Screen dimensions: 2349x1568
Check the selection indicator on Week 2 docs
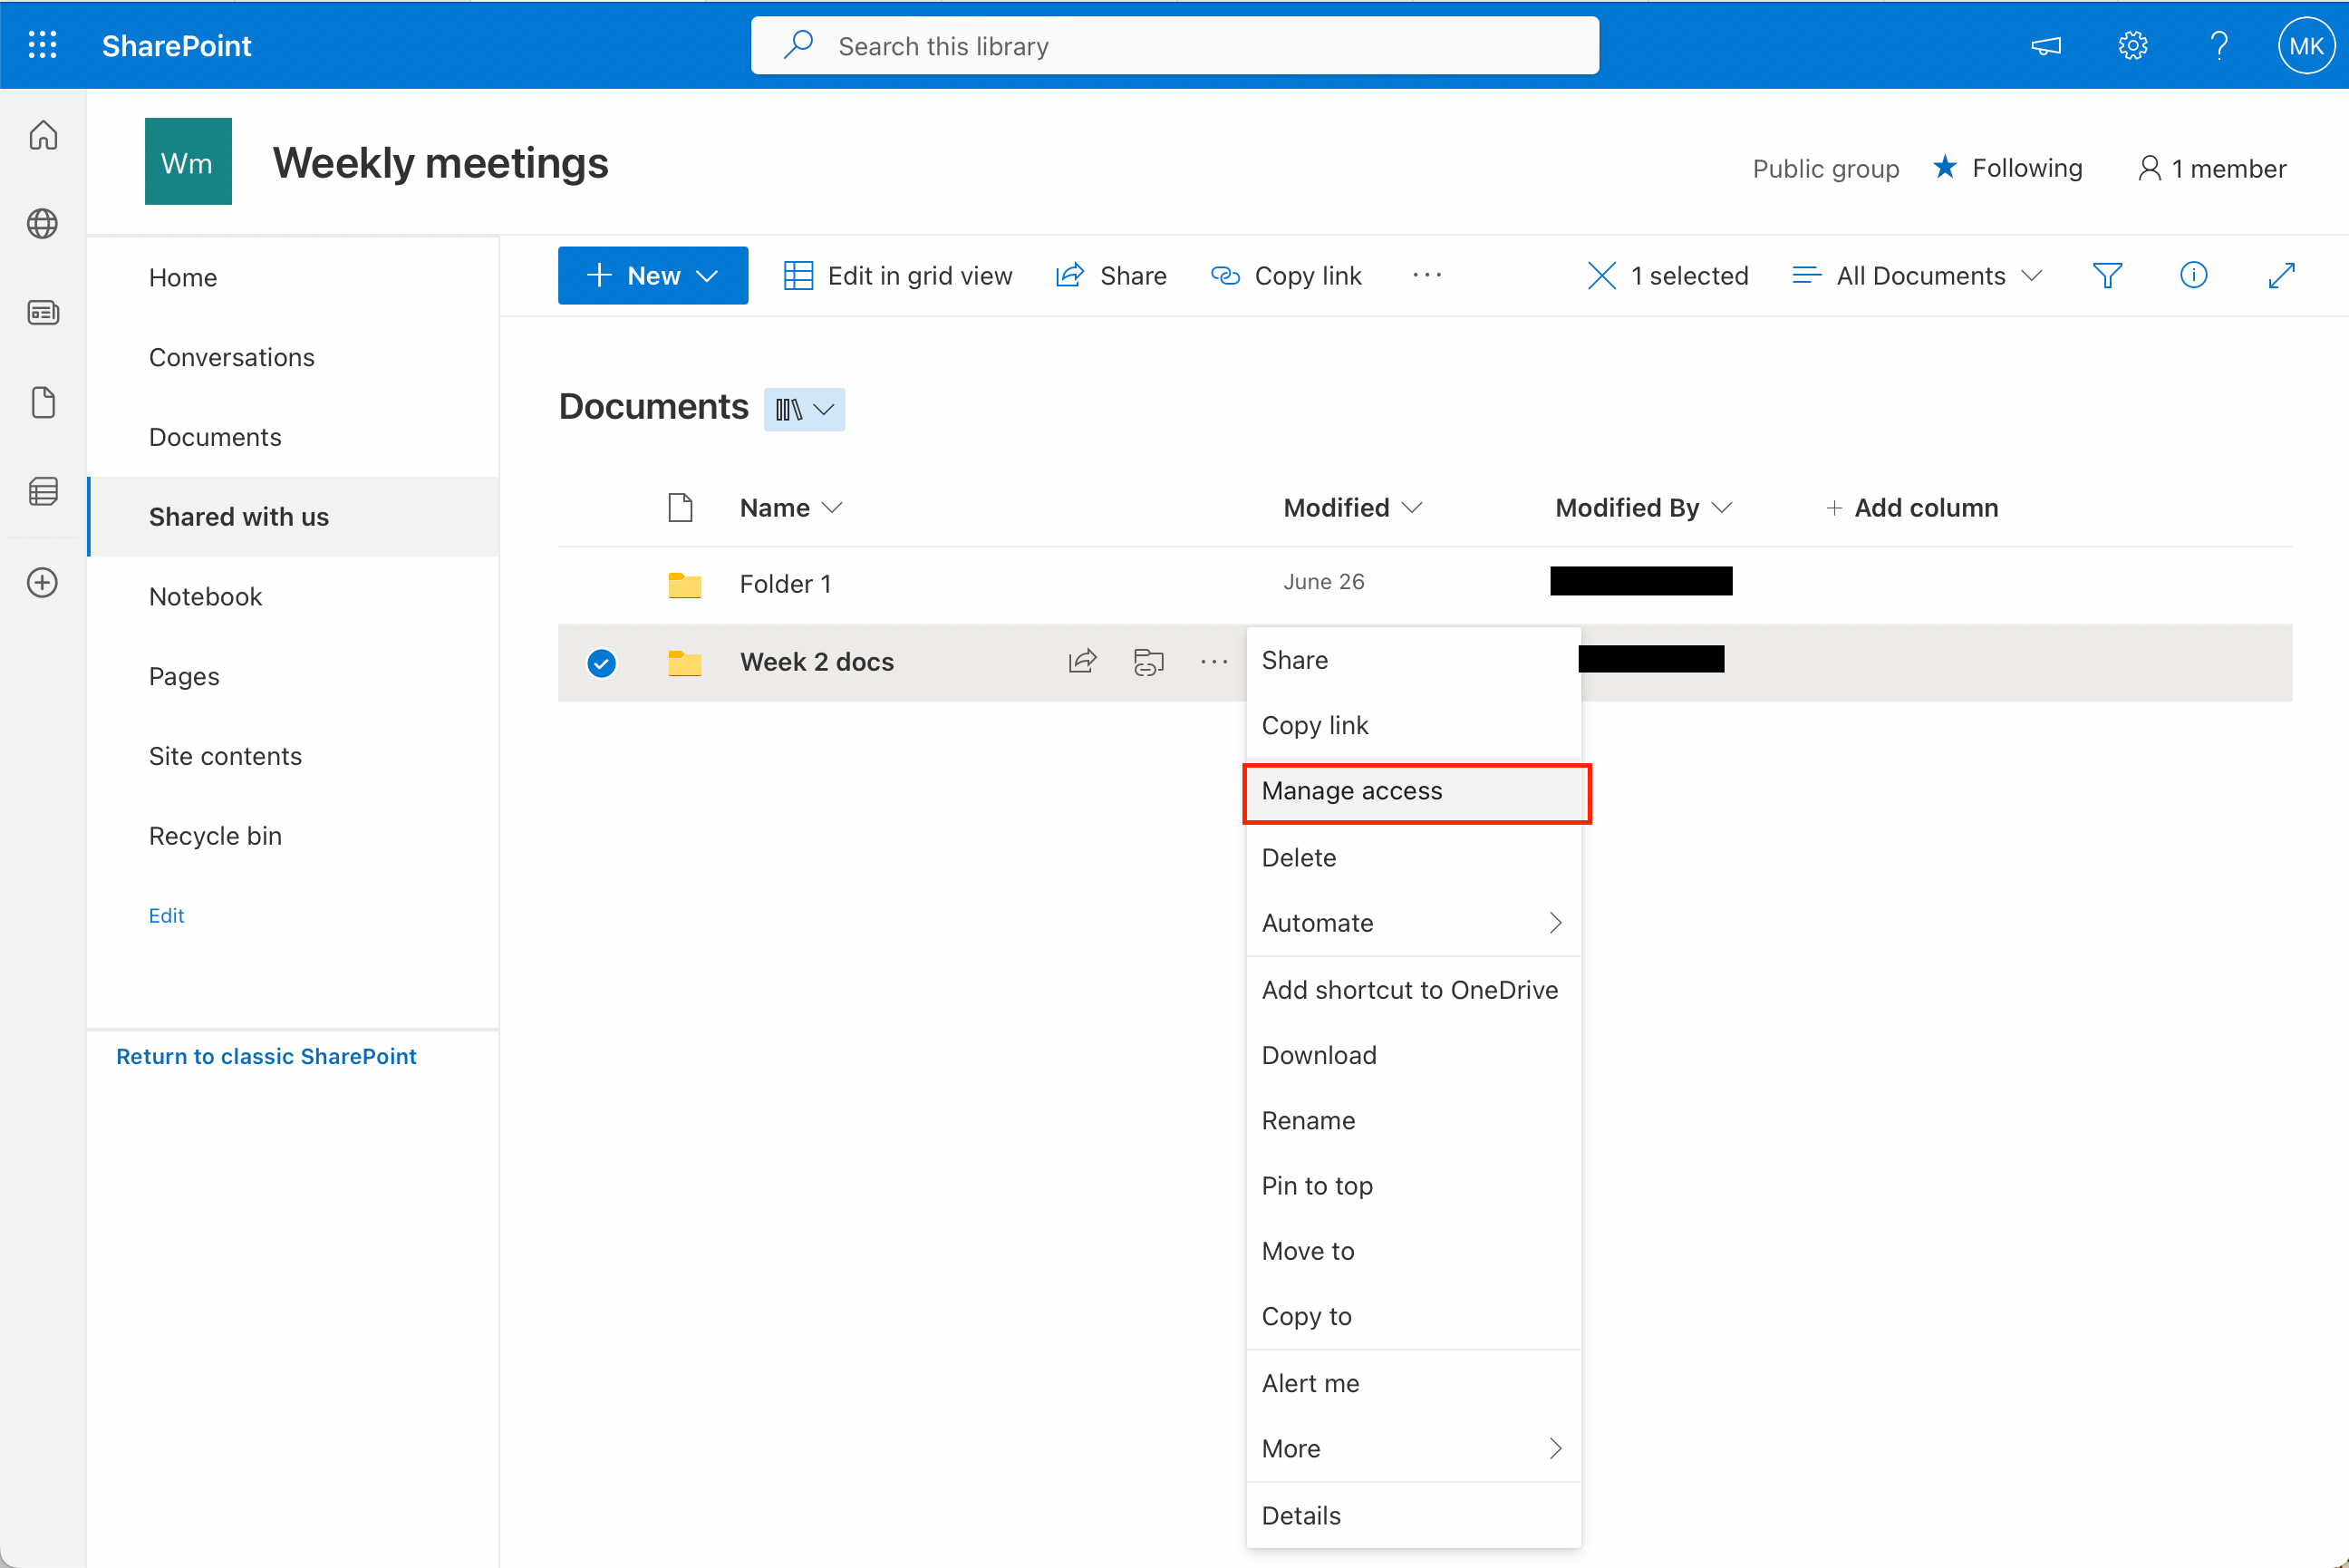coord(602,662)
